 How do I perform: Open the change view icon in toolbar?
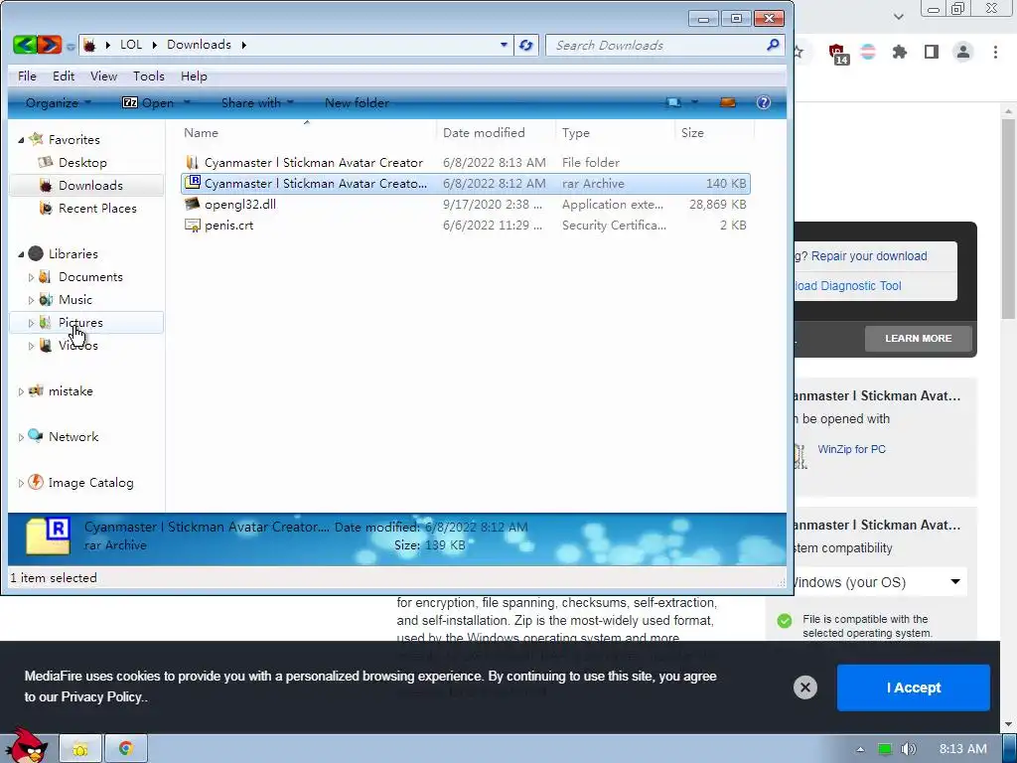[x=674, y=102]
